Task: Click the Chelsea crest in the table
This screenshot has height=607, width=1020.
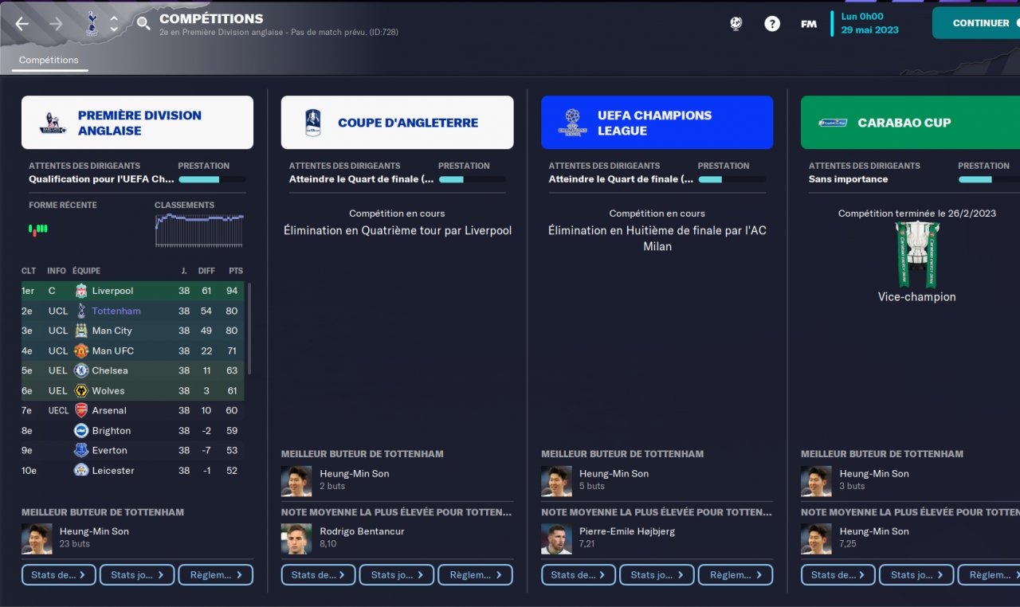Action: point(81,370)
